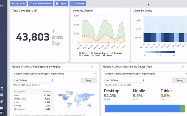Expand the collapsed left sidebar arrow
Screen dimensions: 187x116
[x=2, y=6]
